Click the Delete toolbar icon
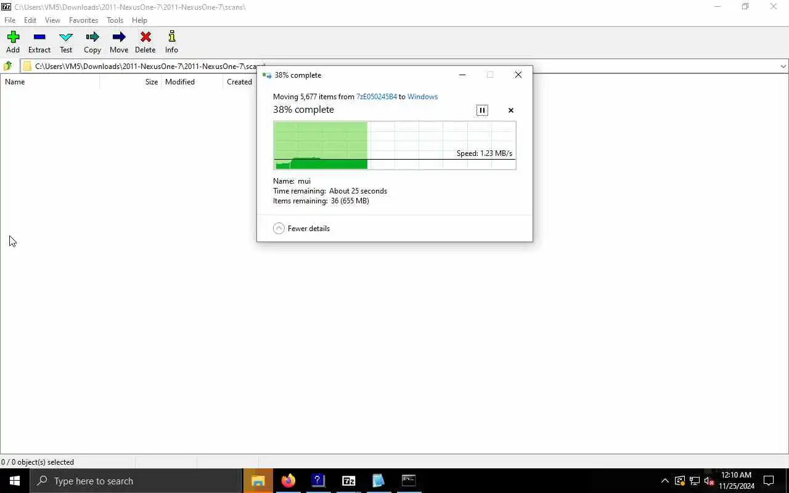 [x=145, y=42]
